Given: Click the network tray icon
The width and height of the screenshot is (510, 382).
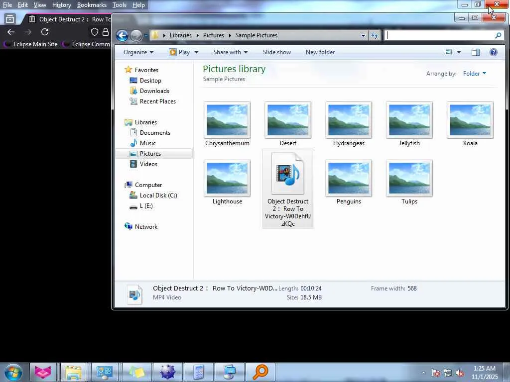Looking at the screenshot, I should [448, 373].
